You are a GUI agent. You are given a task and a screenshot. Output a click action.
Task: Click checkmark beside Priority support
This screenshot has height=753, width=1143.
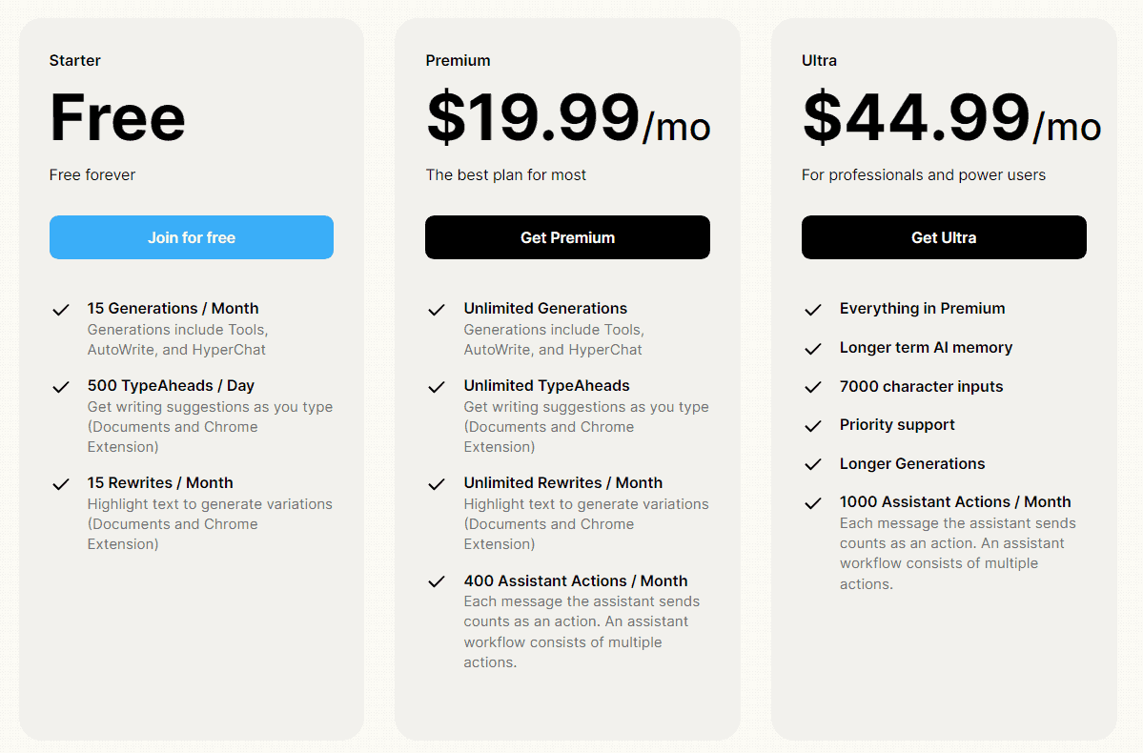(813, 426)
